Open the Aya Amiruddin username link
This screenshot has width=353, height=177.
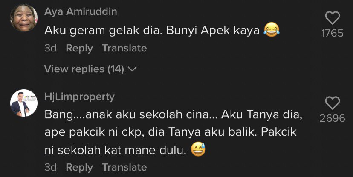coord(81,11)
